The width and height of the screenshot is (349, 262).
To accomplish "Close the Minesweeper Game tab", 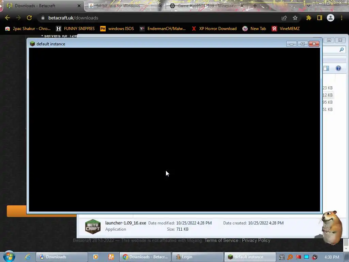I will point(242,6).
